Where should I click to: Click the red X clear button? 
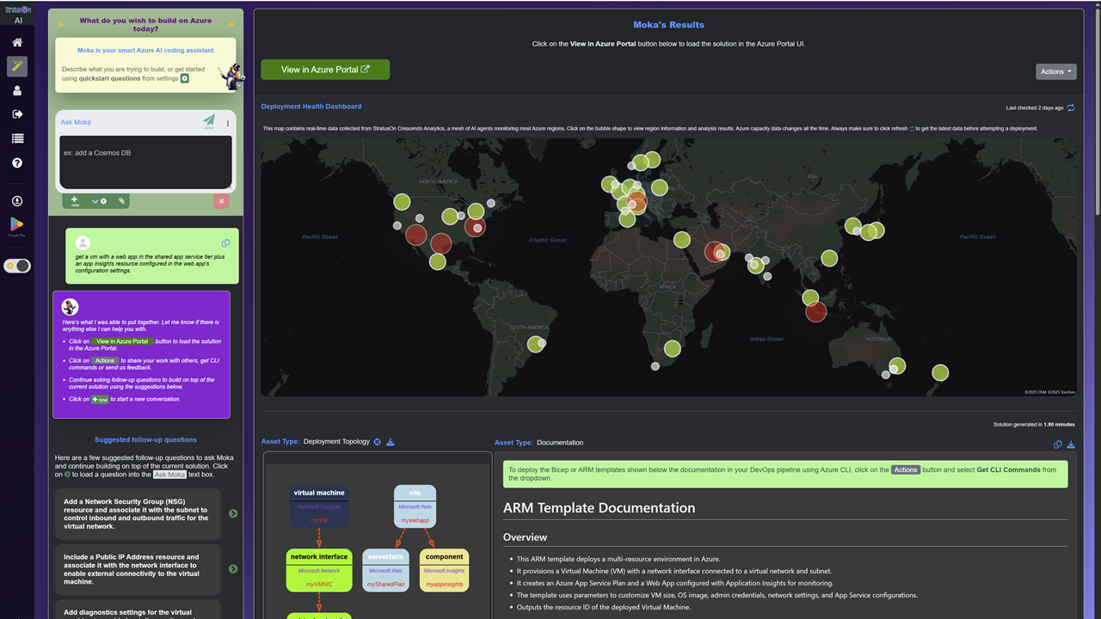click(221, 200)
